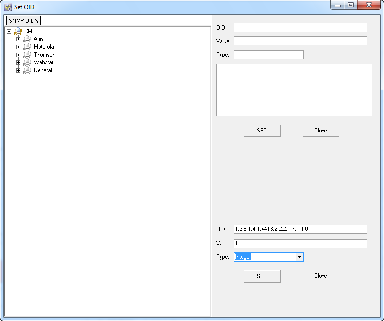Click the Thomson node icon

click(x=27, y=55)
